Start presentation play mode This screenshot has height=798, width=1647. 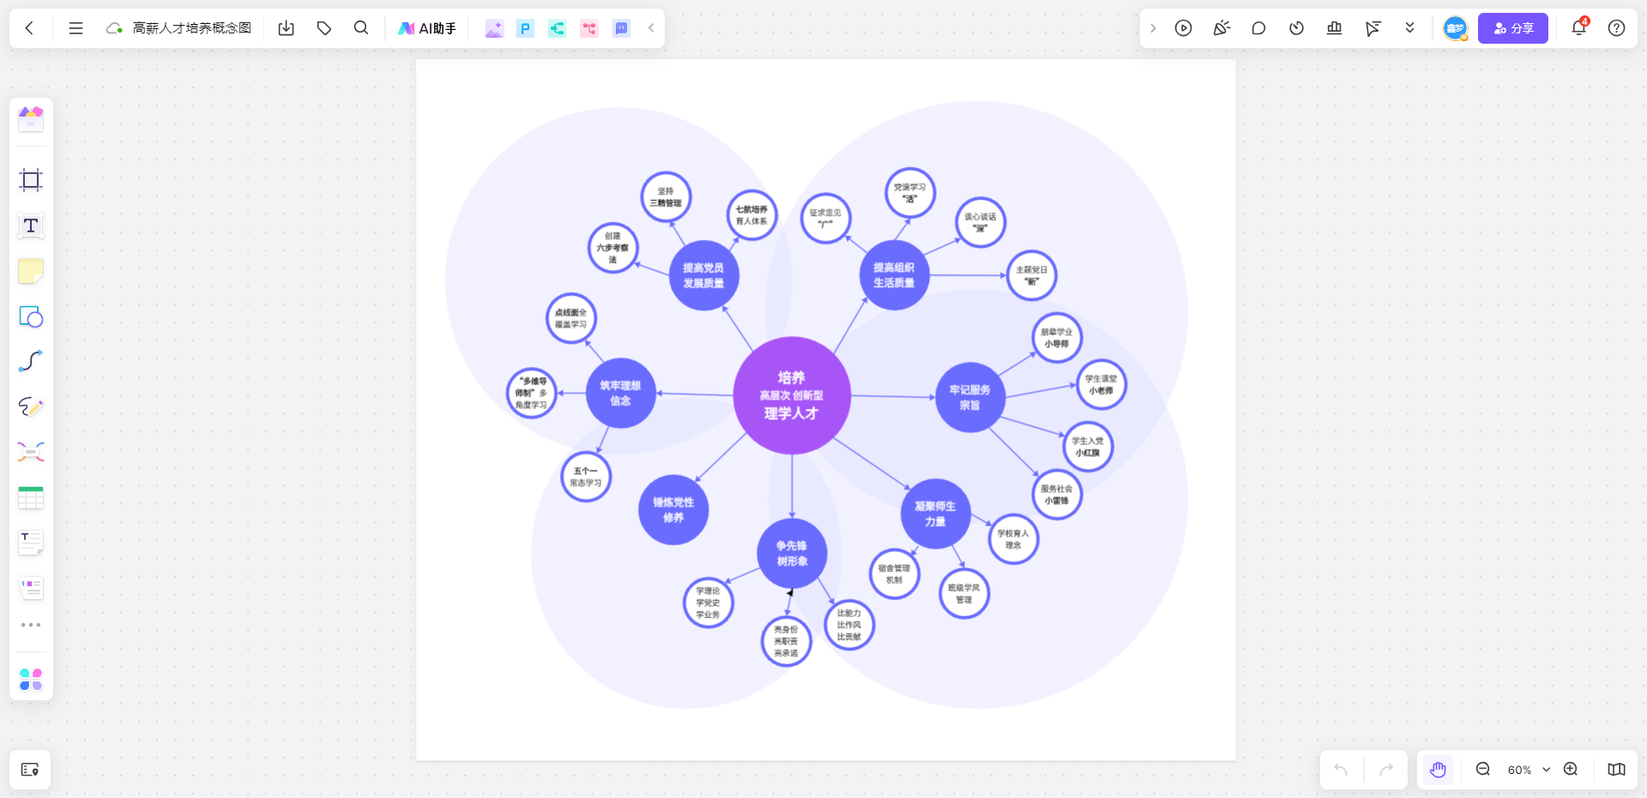click(x=1184, y=28)
